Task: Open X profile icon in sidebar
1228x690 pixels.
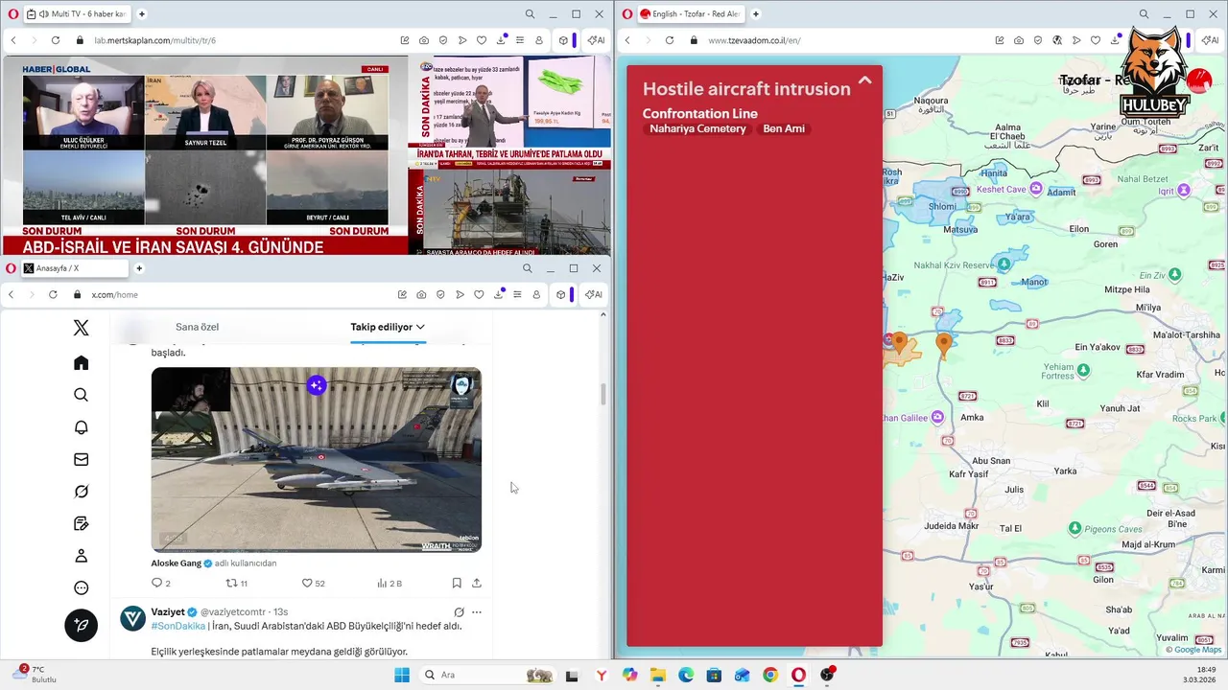Action: tap(81, 556)
